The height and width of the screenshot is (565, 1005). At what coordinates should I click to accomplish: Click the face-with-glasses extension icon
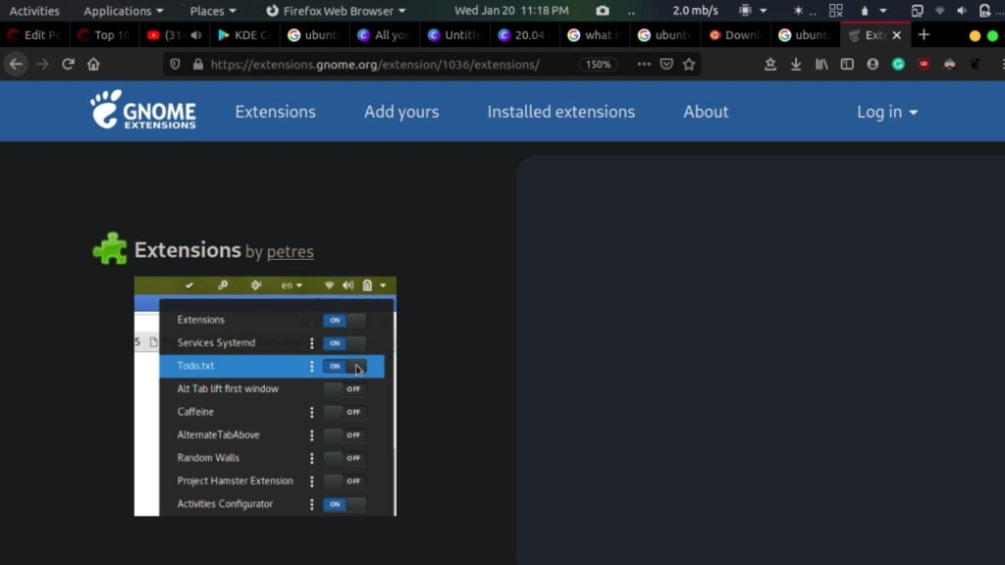click(949, 64)
